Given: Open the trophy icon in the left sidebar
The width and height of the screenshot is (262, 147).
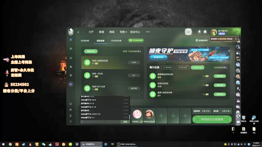Looking at the screenshot, I should coord(71,75).
